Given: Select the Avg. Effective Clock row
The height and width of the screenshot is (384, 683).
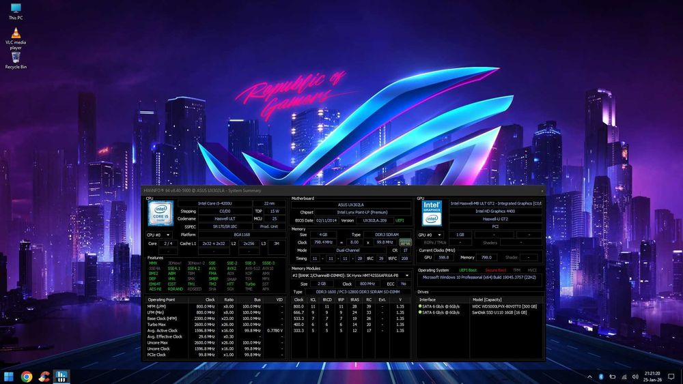Looking at the screenshot, I should point(216,337).
